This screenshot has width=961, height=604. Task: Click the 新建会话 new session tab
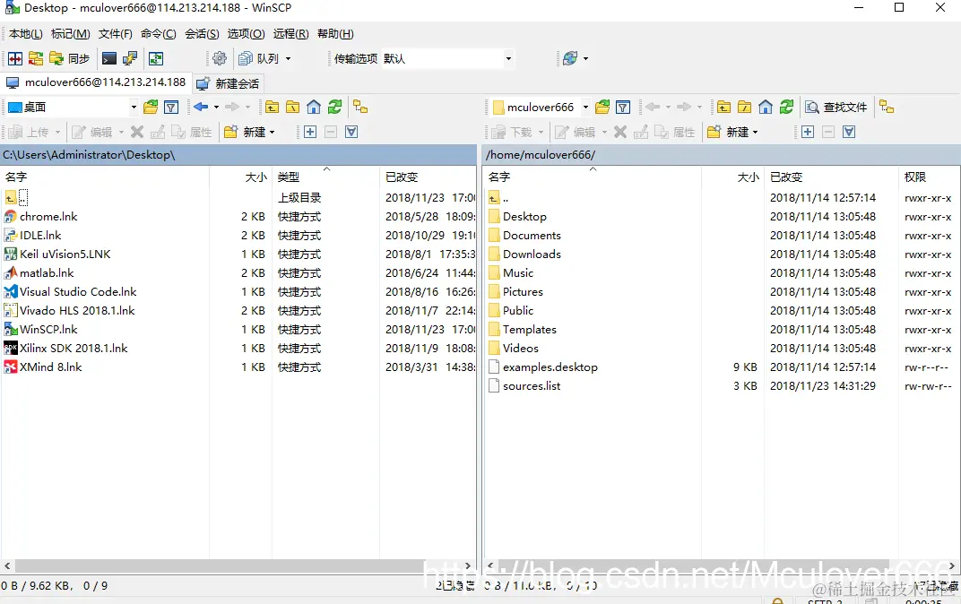228,83
